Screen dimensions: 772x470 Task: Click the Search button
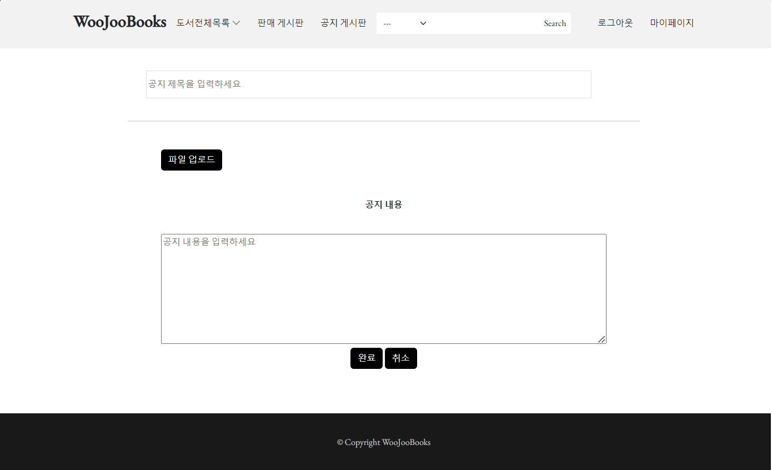pos(555,23)
